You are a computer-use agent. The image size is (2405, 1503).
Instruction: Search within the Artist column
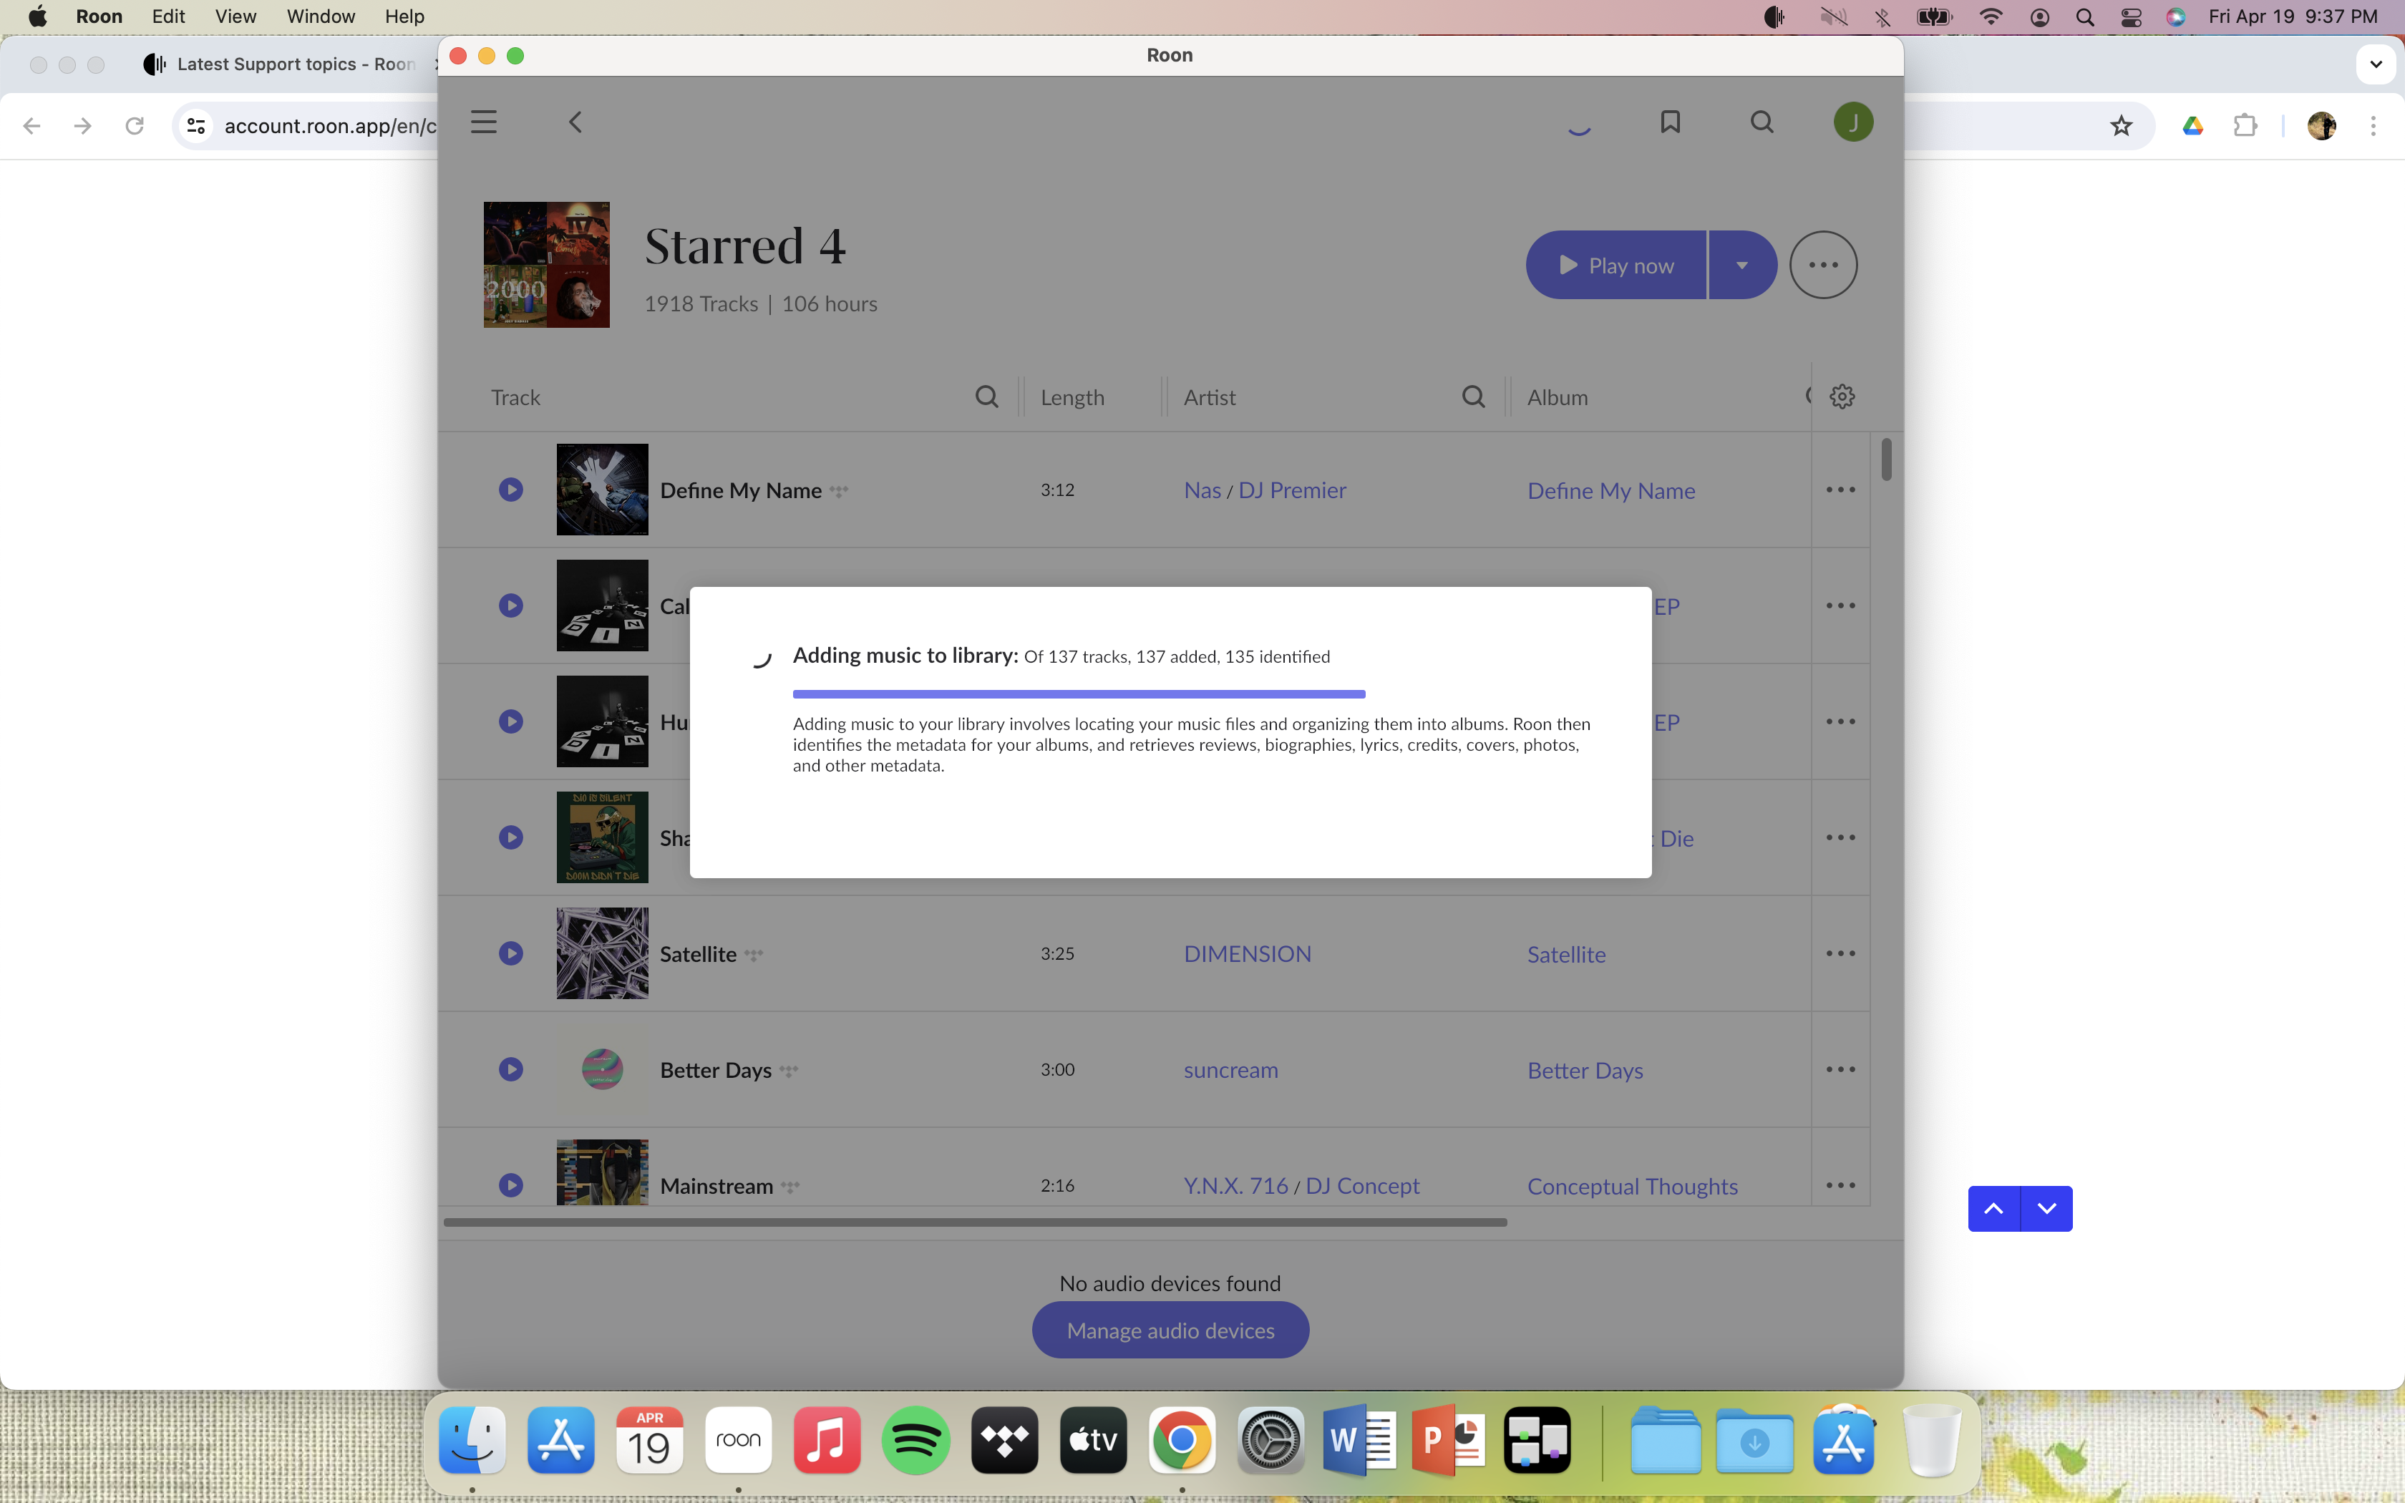coord(1473,398)
